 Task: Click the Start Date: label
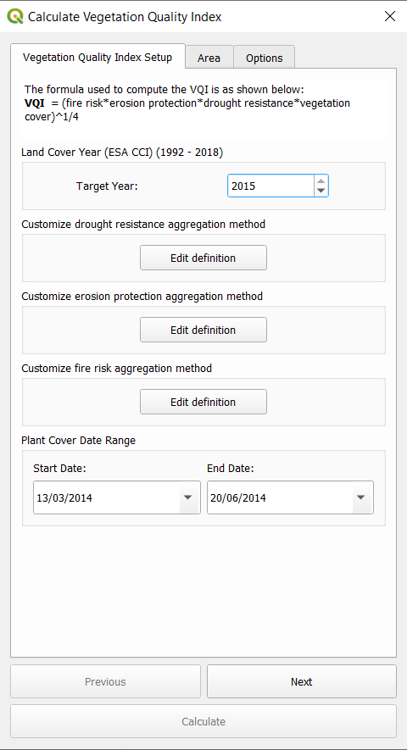pos(59,469)
